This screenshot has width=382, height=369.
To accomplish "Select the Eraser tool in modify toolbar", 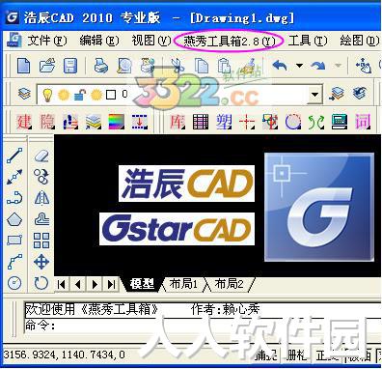I will pos(41,156).
